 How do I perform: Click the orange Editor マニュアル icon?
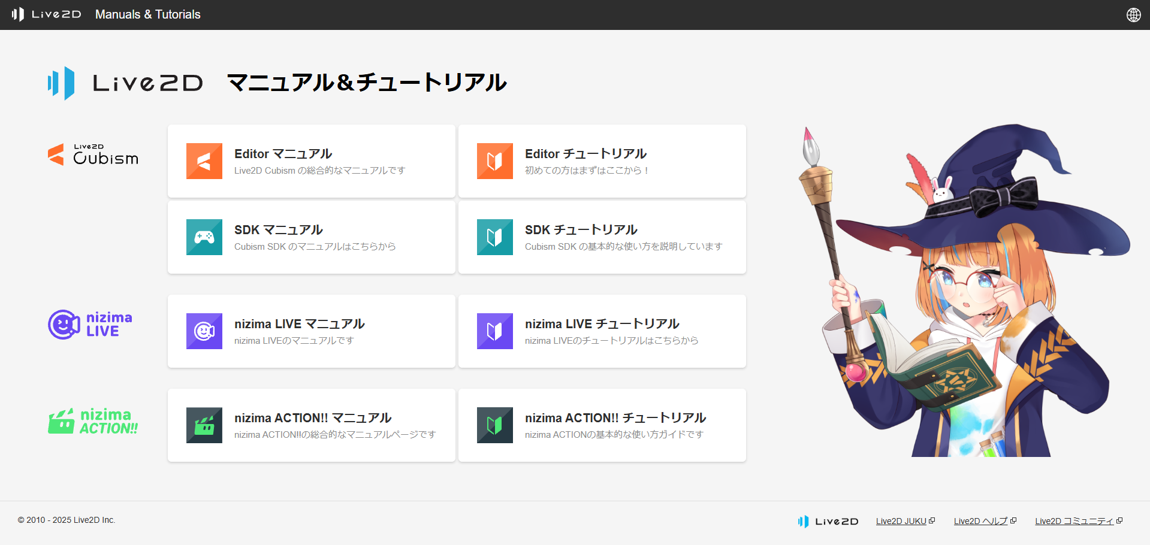[x=204, y=161]
